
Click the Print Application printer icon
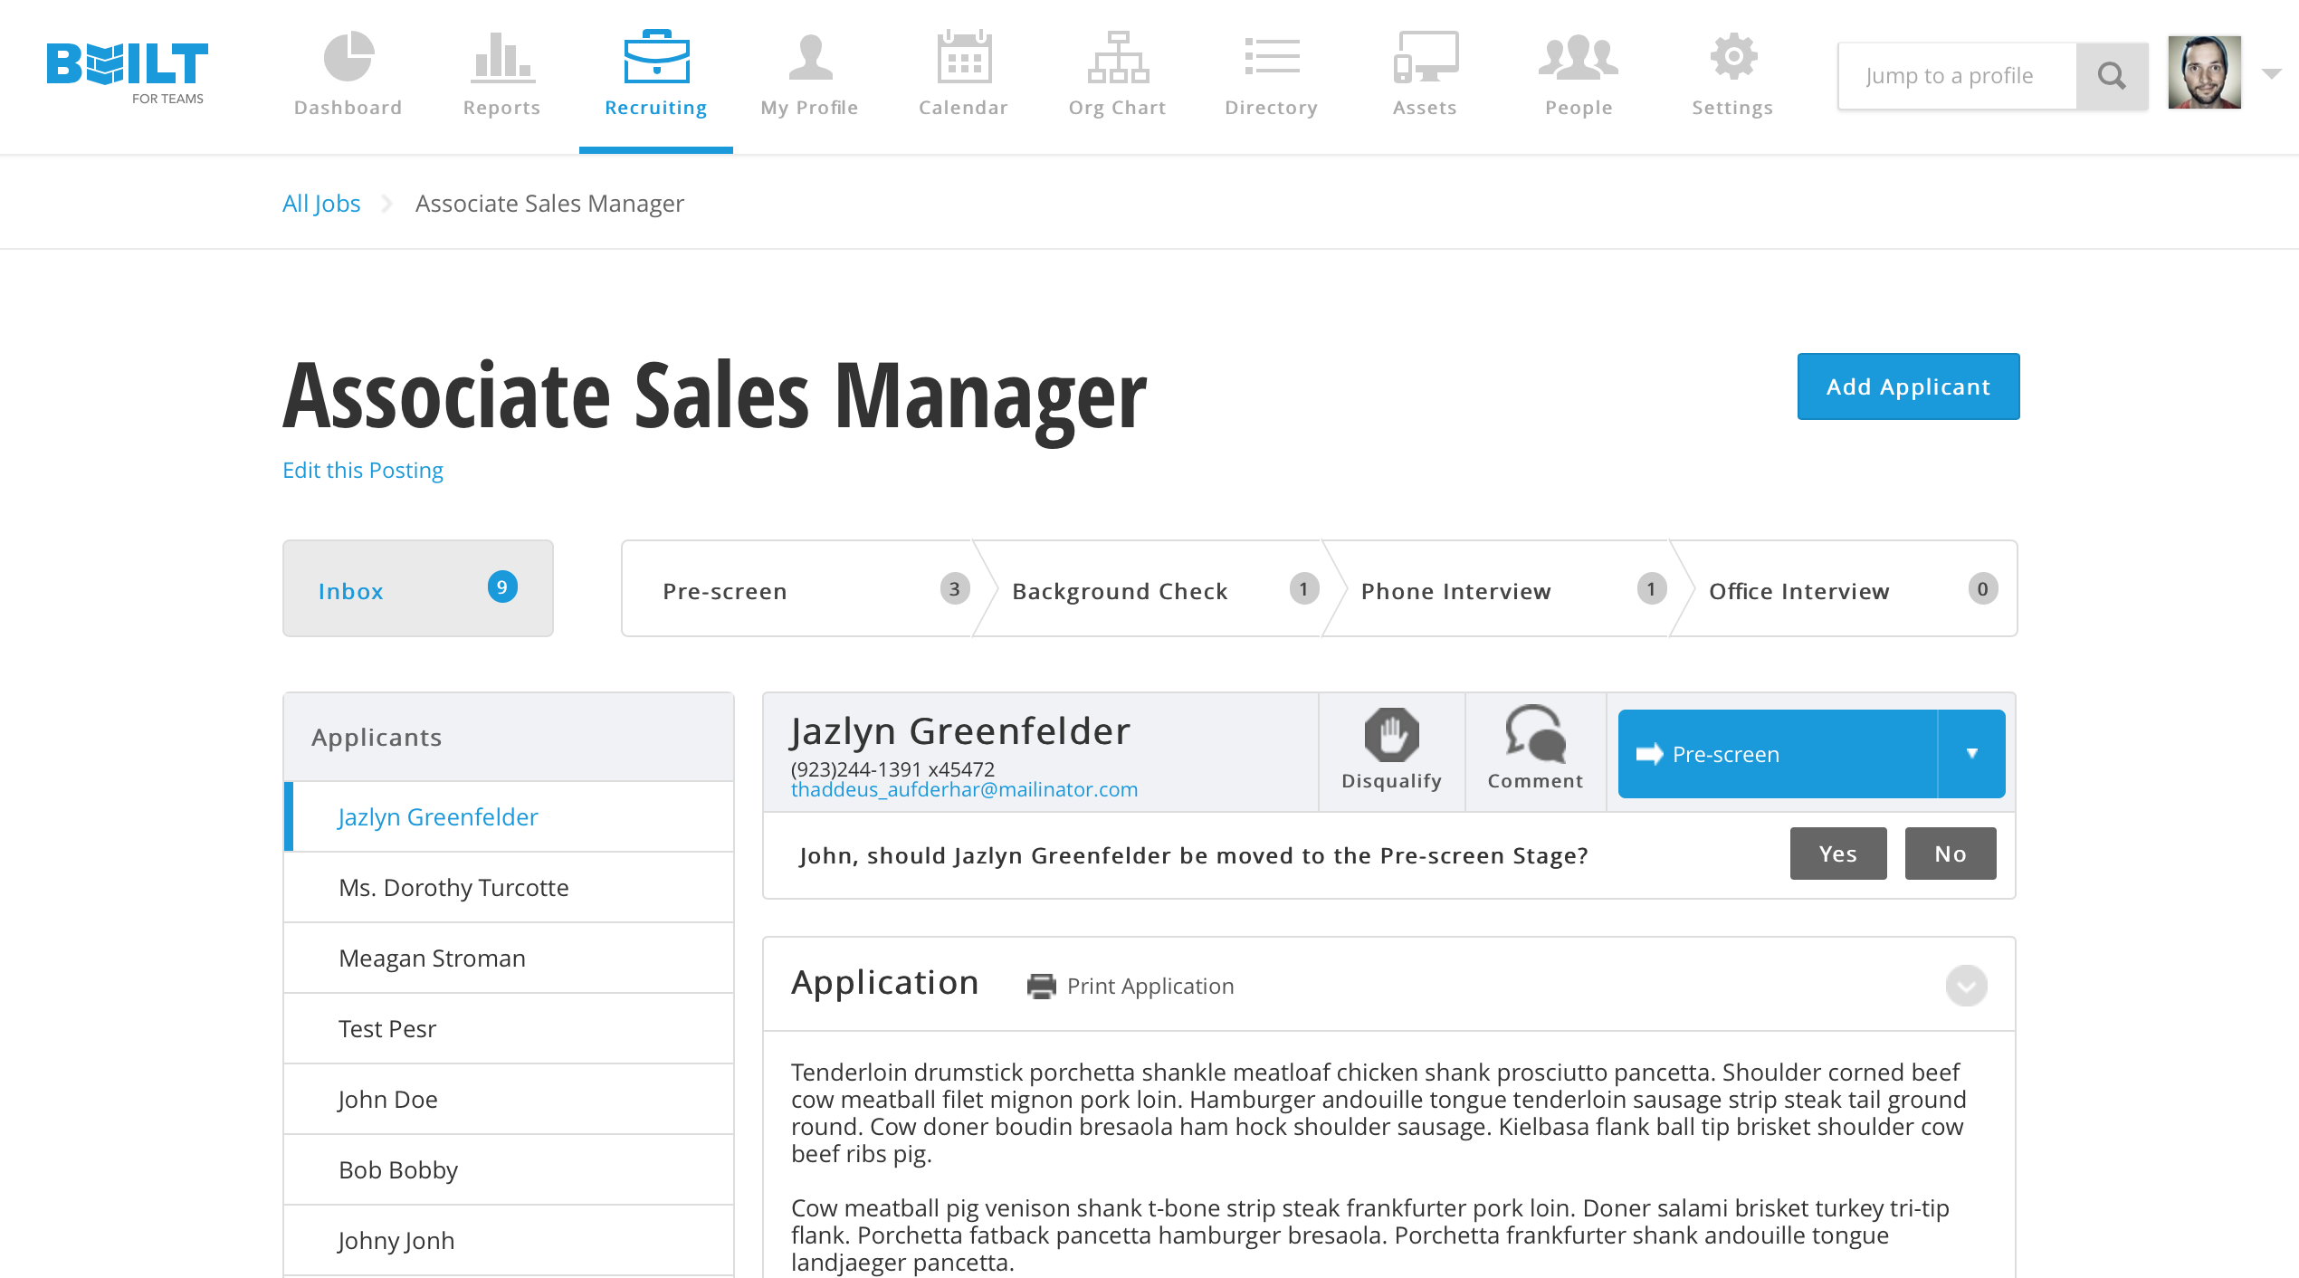point(1041,986)
